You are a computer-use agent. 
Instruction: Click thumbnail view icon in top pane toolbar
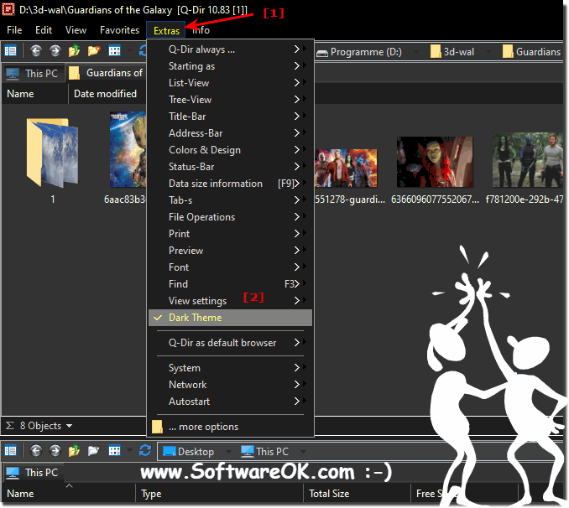pyautogui.click(x=115, y=51)
